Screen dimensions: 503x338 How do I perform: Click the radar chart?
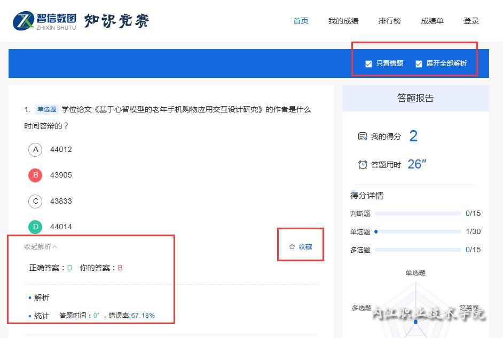415,309
